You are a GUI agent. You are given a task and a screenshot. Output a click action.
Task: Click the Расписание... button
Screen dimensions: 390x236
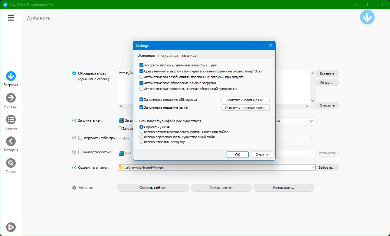[x=284, y=188]
